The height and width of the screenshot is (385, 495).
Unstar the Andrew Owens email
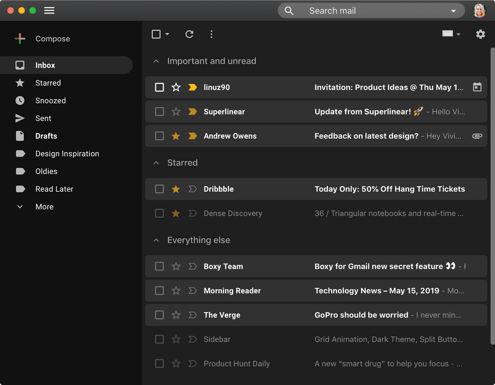(x=176, y=136)
